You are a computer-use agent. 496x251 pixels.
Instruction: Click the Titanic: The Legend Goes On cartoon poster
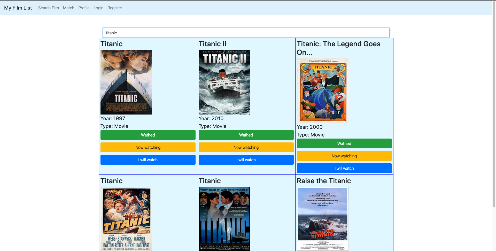pyautogui.click(x=323, y=91)
